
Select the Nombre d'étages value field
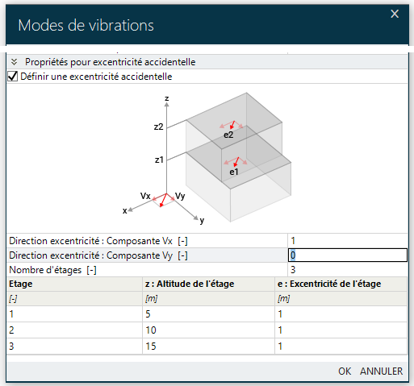348,270
